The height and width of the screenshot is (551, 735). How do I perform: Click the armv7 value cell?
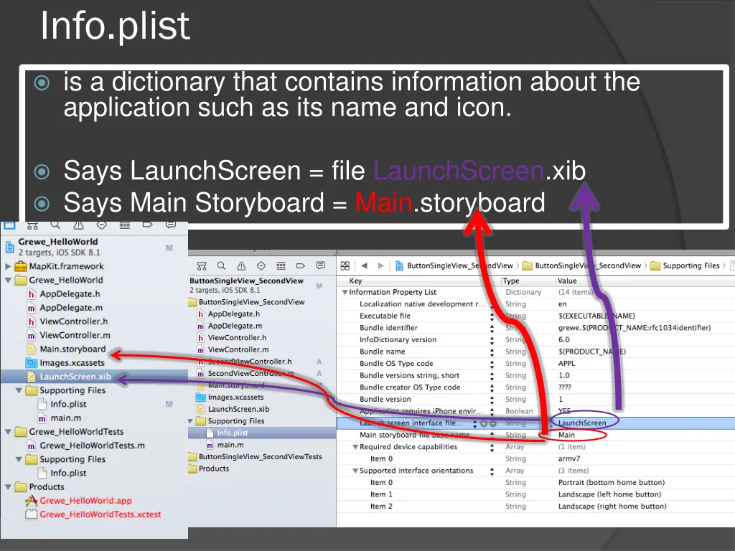tap(569, 458)
